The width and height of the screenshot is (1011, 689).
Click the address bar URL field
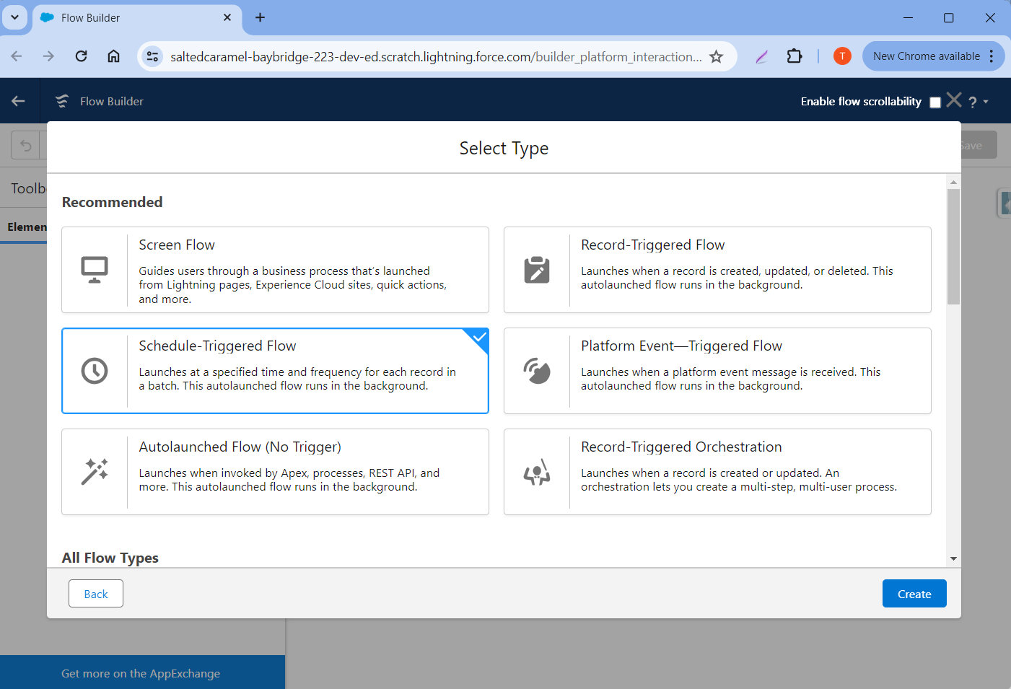(x=436, y=56)
